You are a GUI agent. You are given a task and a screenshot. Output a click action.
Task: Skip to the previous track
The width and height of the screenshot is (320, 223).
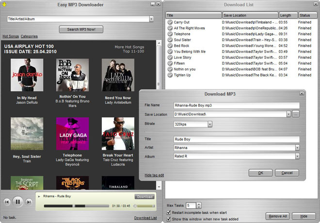click(7, 201)
